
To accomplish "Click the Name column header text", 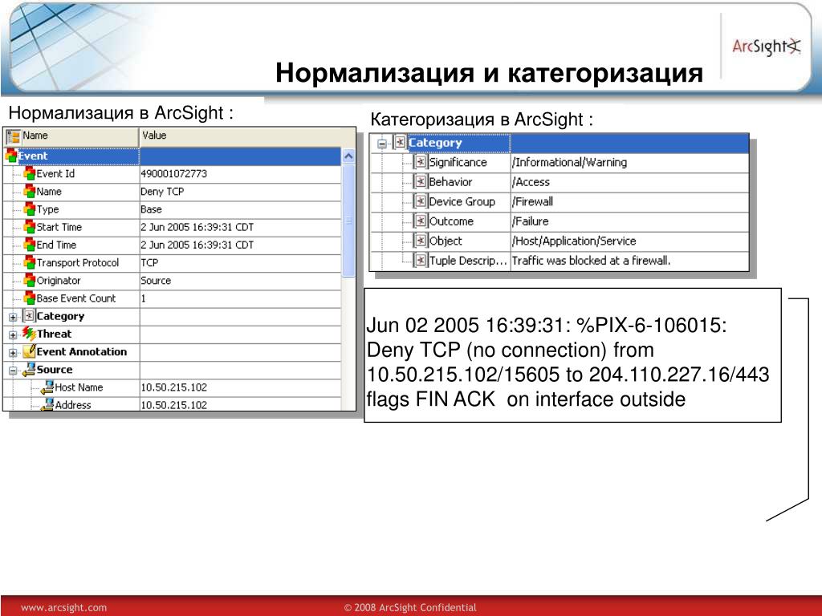I will click(35, 136).
